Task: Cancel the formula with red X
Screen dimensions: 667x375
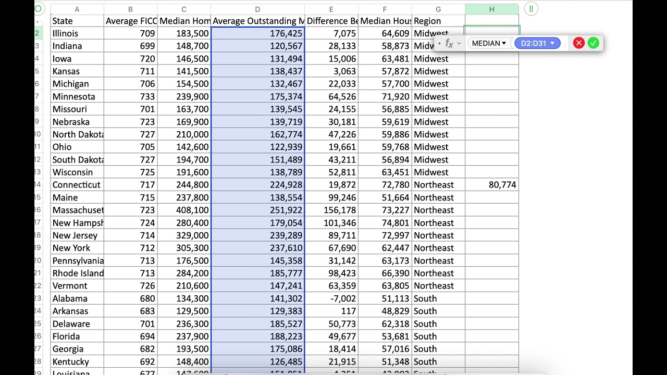Action: [578, 43]
